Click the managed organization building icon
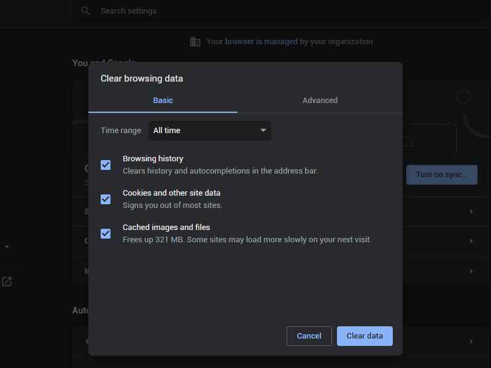491x368 pixels. 195,41
